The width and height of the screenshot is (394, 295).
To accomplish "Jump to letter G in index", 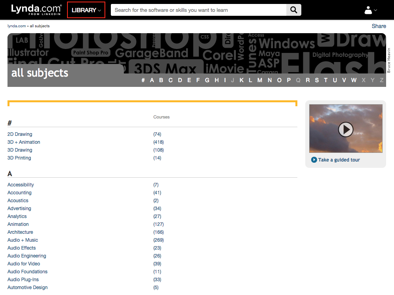I will pos(207,80).
